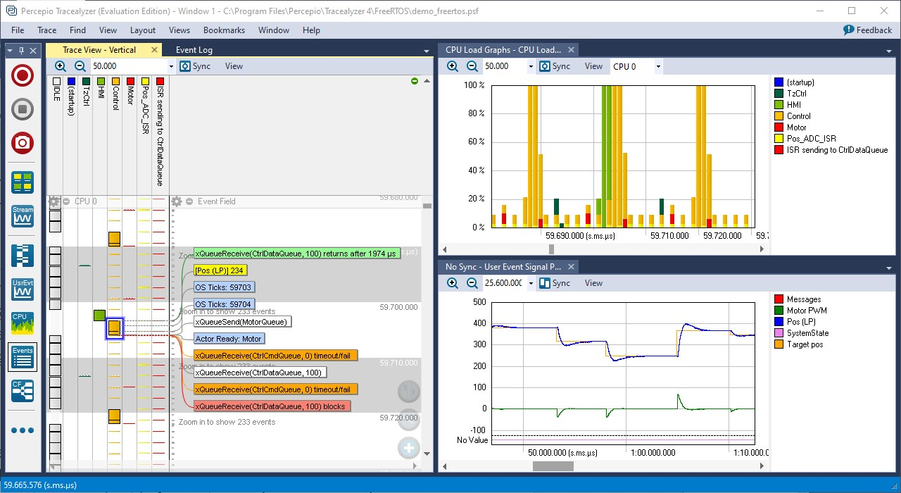
Task: Open the View menu in the CPU Load Graphs toolbar
Action: [x=593, y=66]
